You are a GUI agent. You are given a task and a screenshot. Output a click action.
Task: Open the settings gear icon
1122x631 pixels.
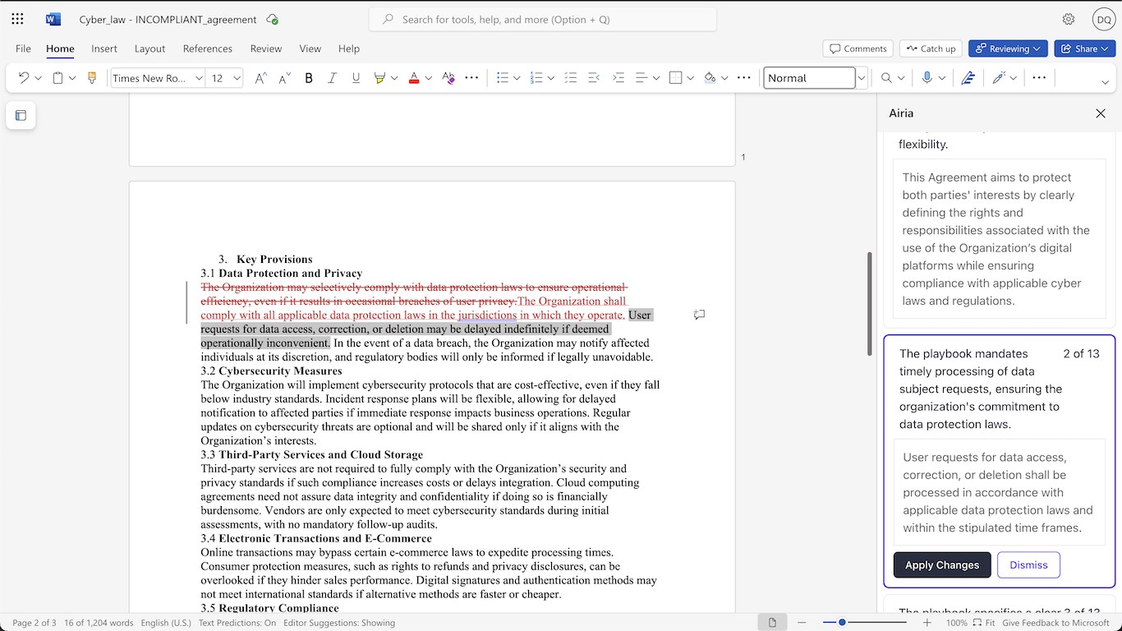[1068, 19]
